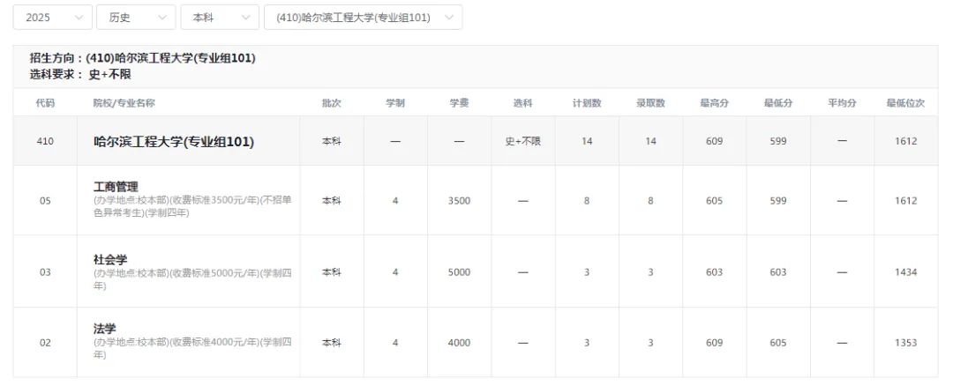
Task: Click the 最低位次 column header
Action: [x=906, y=103]
